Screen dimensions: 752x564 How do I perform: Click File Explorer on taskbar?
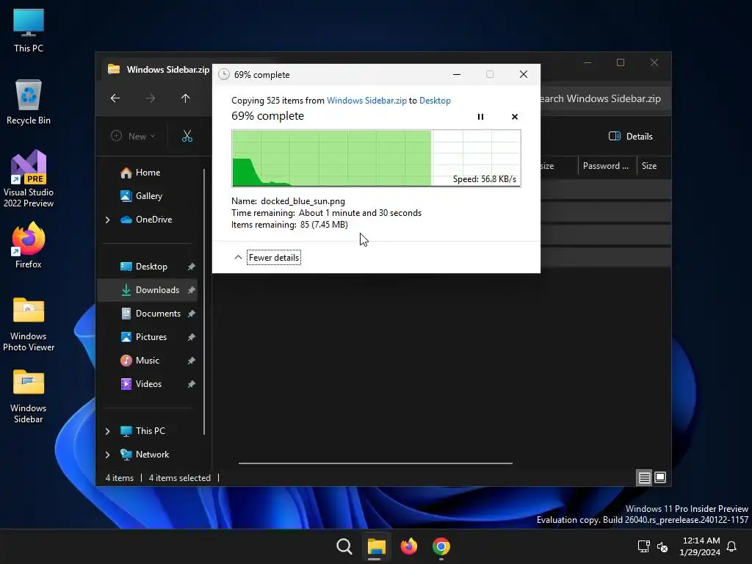click(x=377, y=546)
